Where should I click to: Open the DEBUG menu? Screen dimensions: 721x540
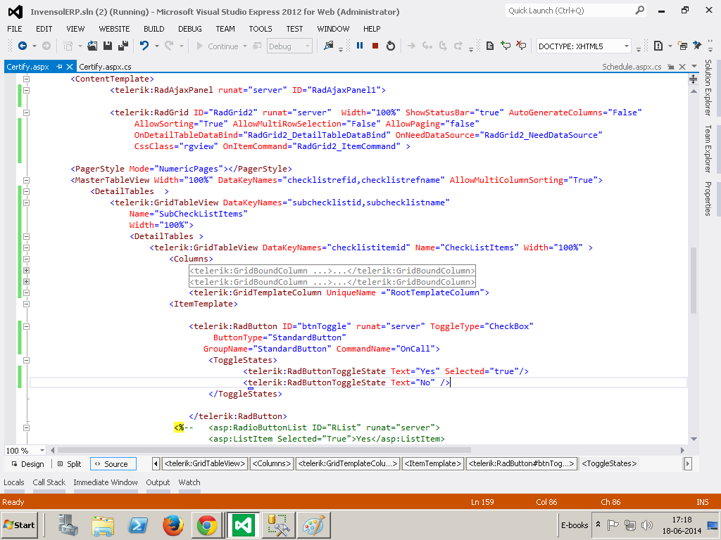point(190,28)
